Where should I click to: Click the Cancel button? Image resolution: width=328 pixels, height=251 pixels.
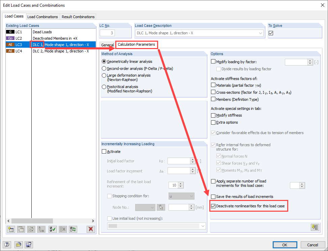click(x=312, y=245)
